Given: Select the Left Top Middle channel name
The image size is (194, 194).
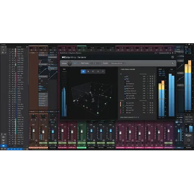Looking at the screenshot, I should click(130, 96).
